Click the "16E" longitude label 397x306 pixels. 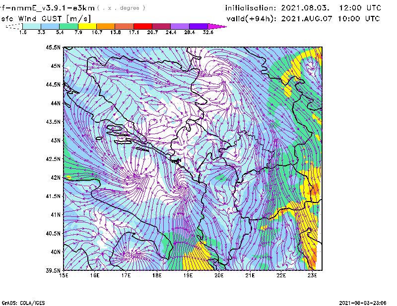tap(95, 275)
